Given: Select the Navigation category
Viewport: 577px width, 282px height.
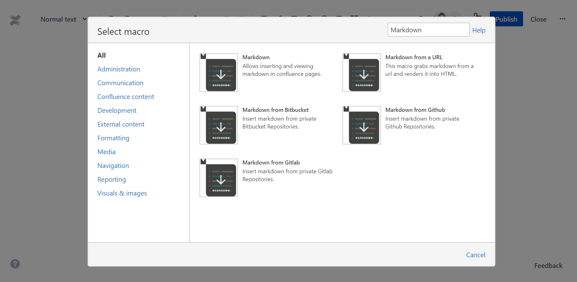Looking at the screenshot, I should (x=113, y=166).
